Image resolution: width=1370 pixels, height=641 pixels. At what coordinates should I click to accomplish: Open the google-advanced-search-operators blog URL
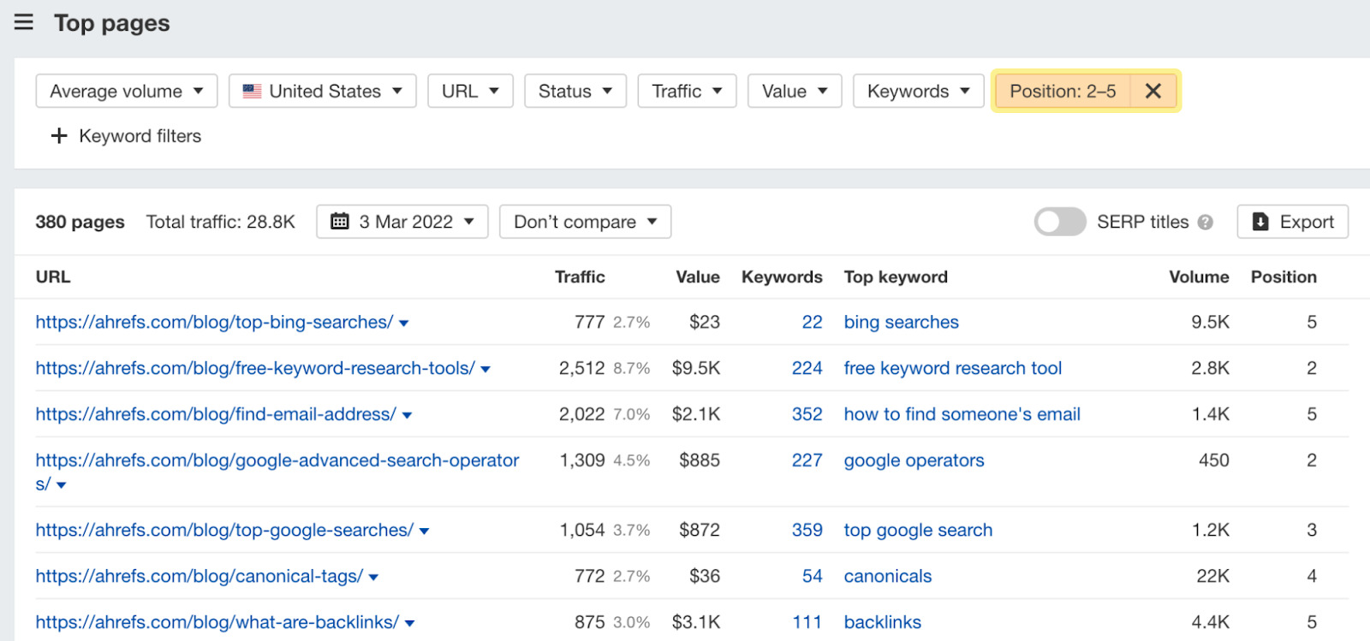pyautogui.click(x=277, y=472)
